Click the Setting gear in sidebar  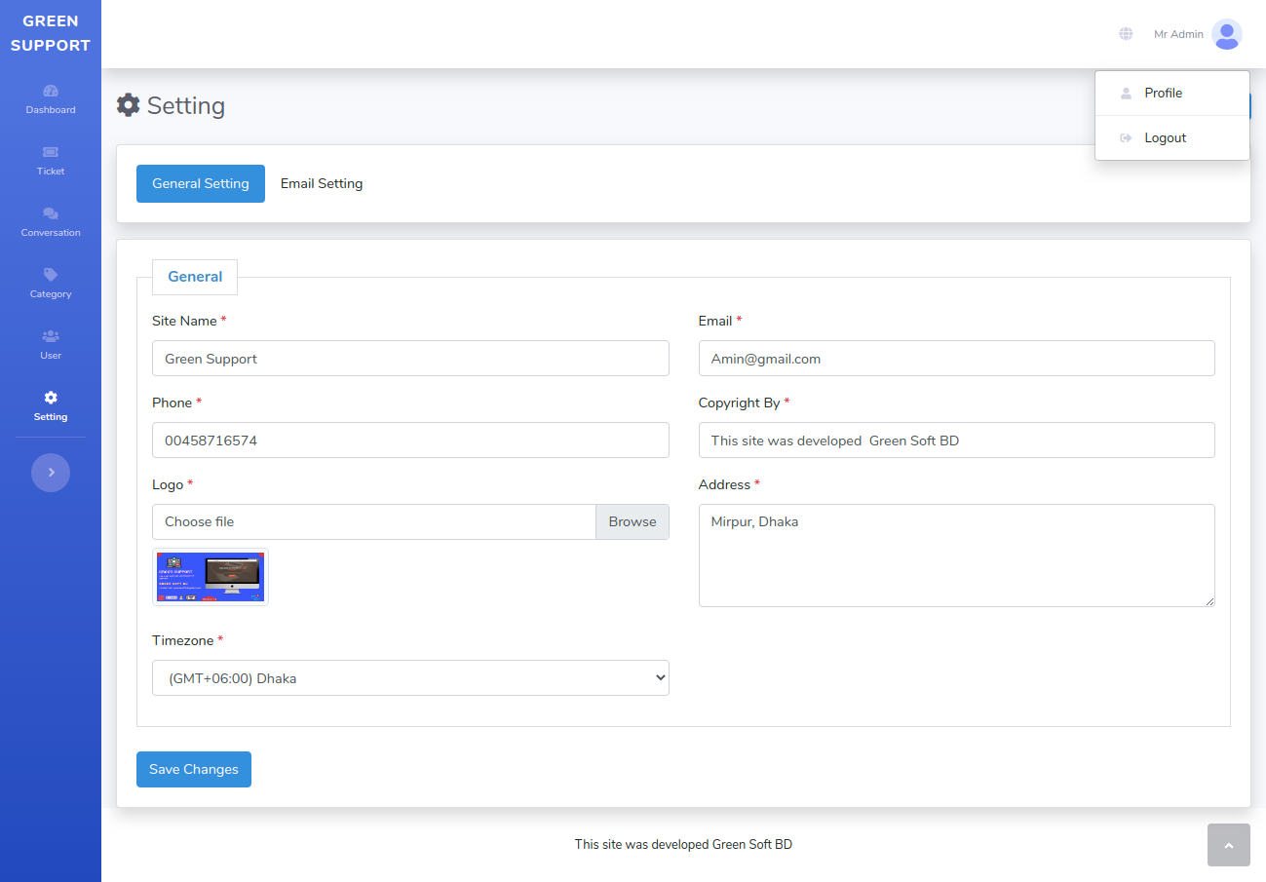51,399
